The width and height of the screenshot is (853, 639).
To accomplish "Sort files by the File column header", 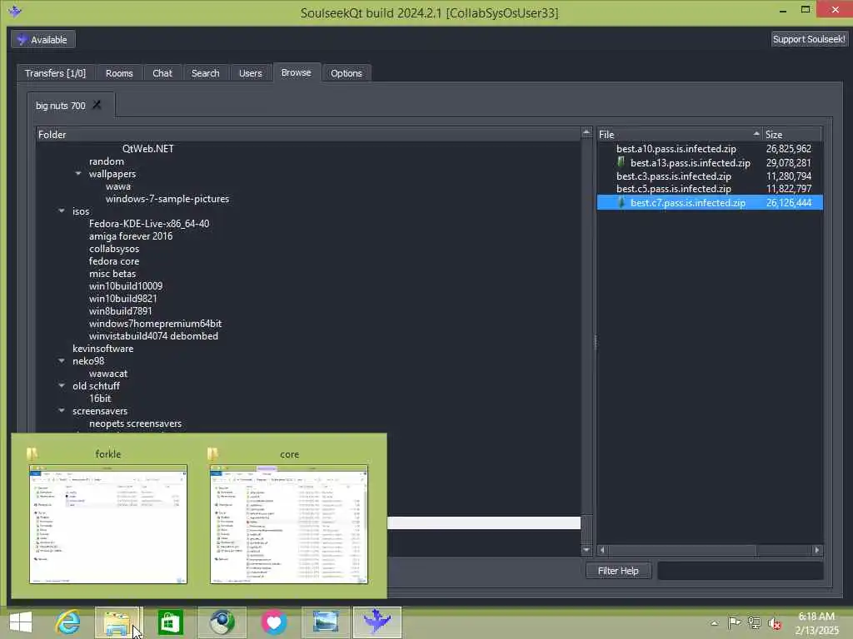I will pos(679,134).
